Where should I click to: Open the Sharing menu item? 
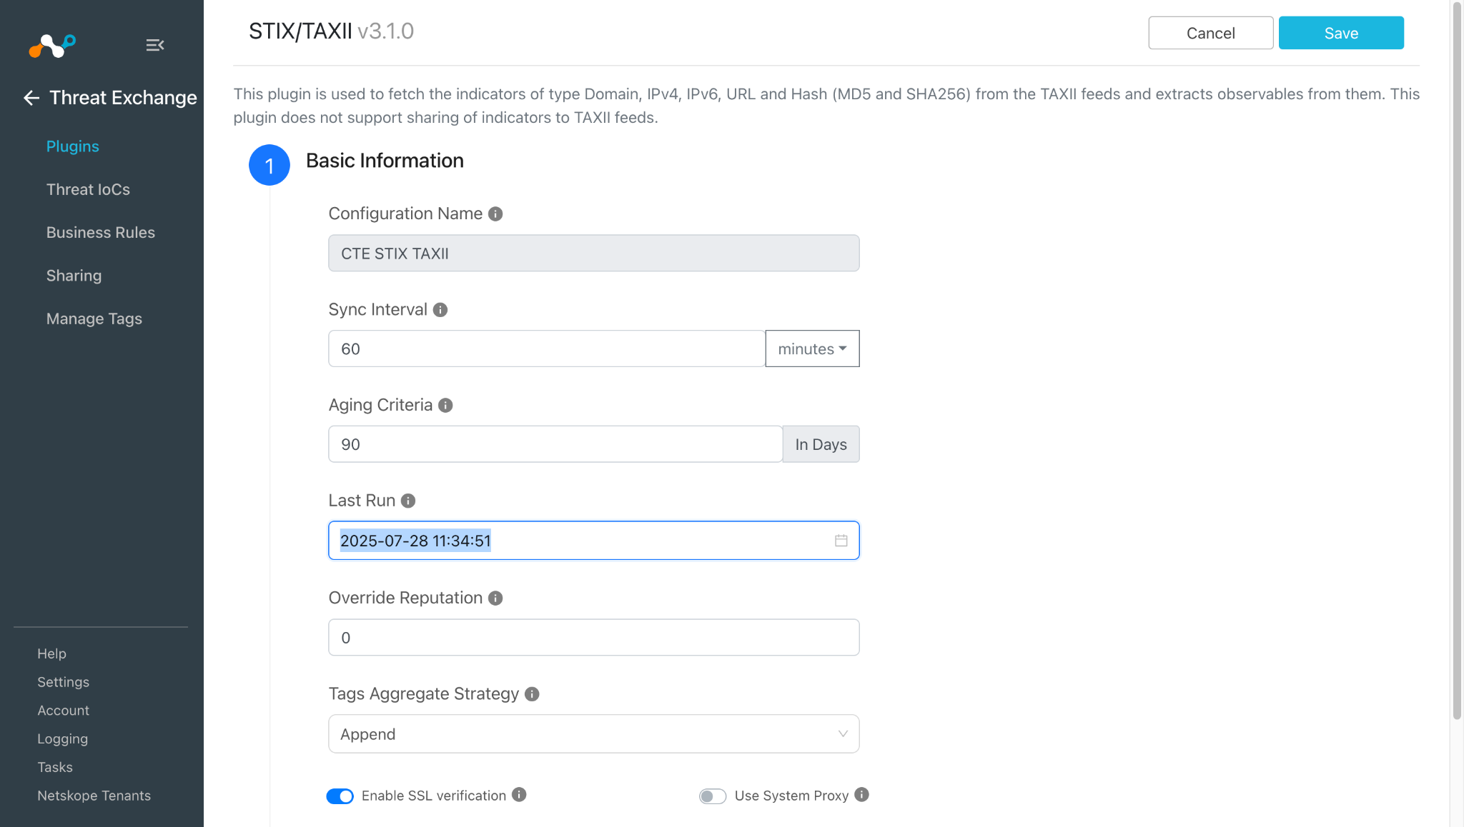click(x=74, y=276)
